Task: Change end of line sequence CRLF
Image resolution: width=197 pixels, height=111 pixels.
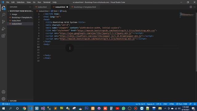Action: pos(165,104)
